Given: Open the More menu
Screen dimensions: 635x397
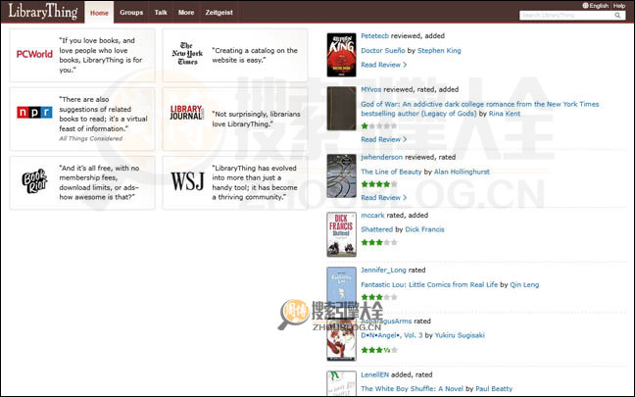Looking at the screenshot, I should tap(186, 13).
